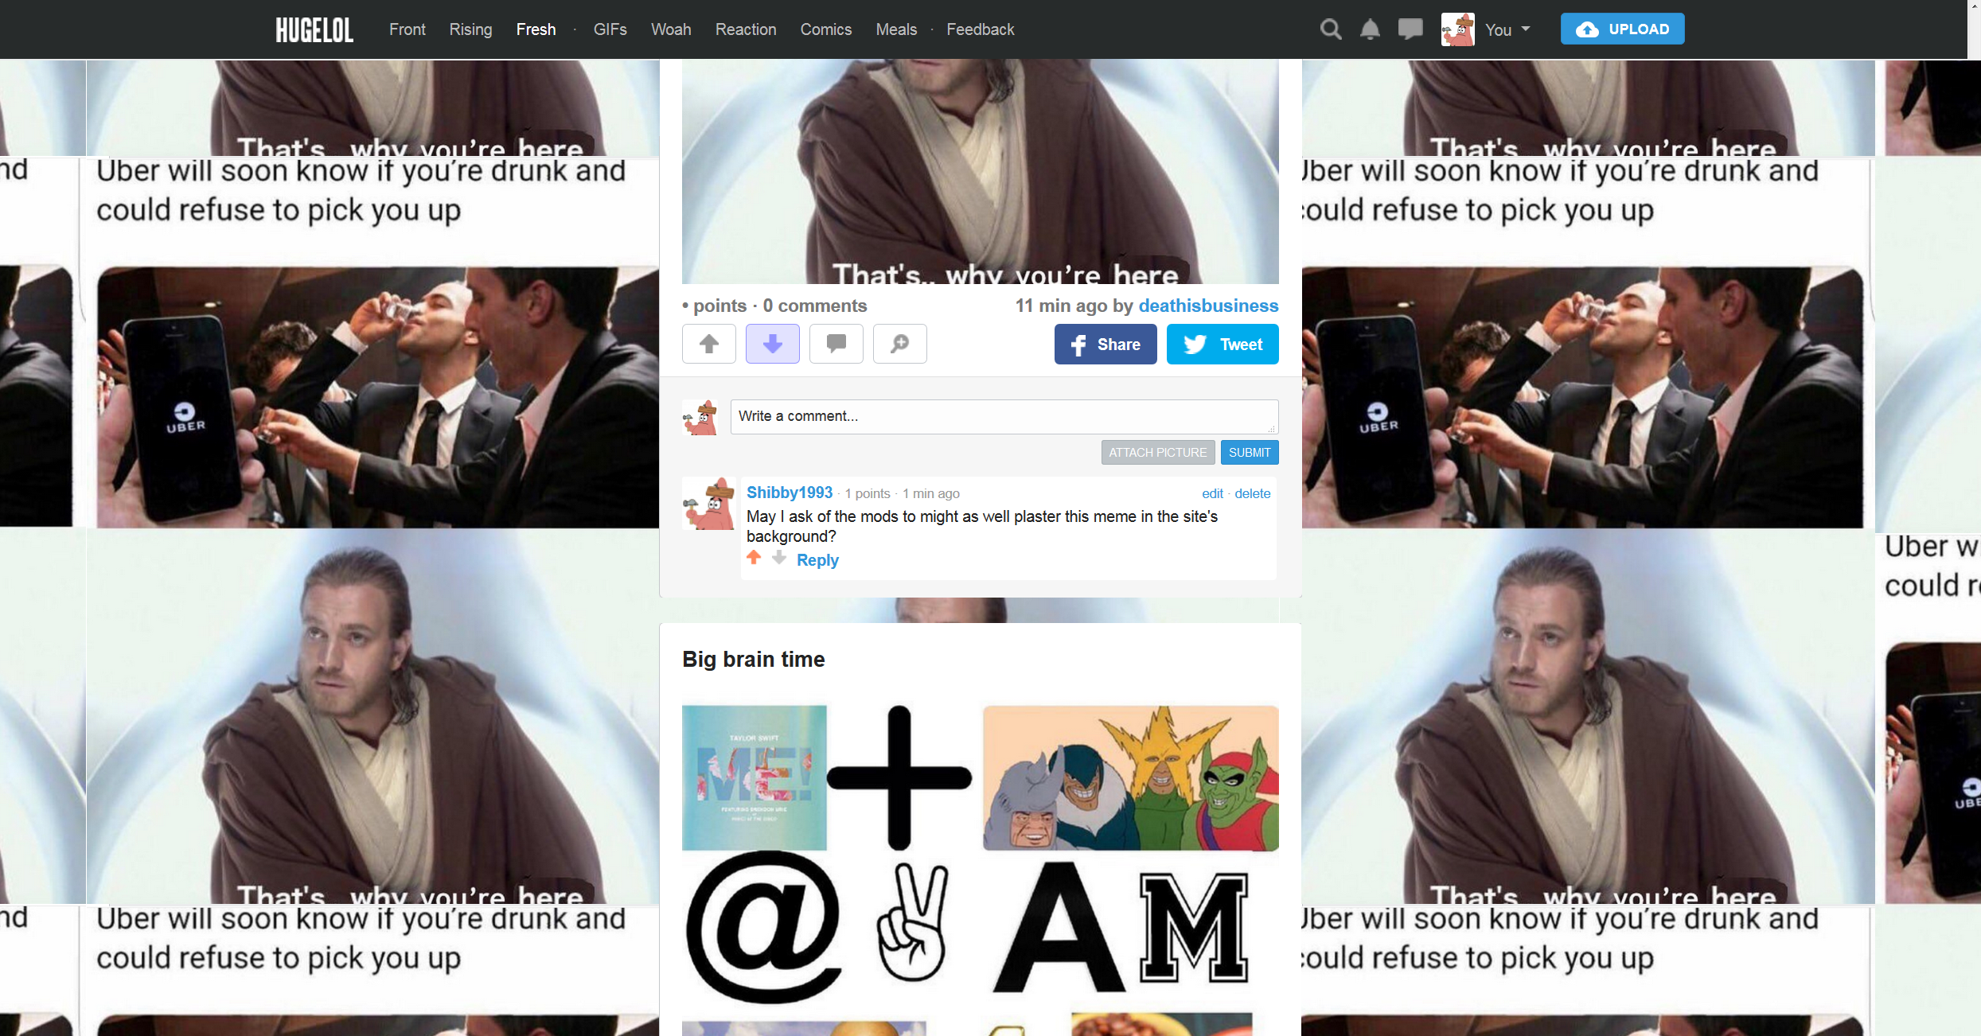The height and width of the screenshot is (1036, 1981).
Task: Submit the comment
Action: pyautogui.click(x=1249, y=452)
